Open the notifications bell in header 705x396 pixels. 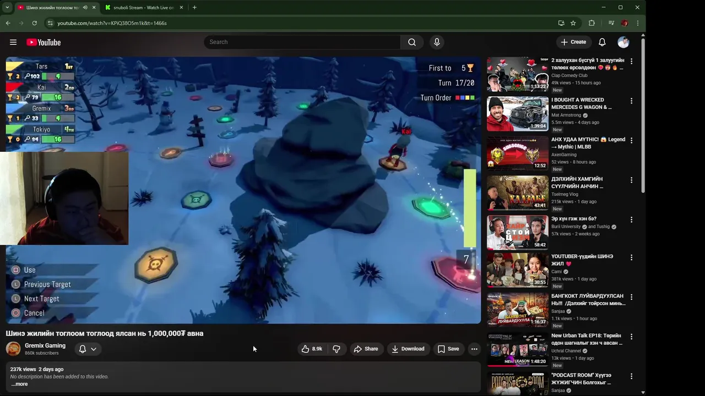tap(602, 42)
